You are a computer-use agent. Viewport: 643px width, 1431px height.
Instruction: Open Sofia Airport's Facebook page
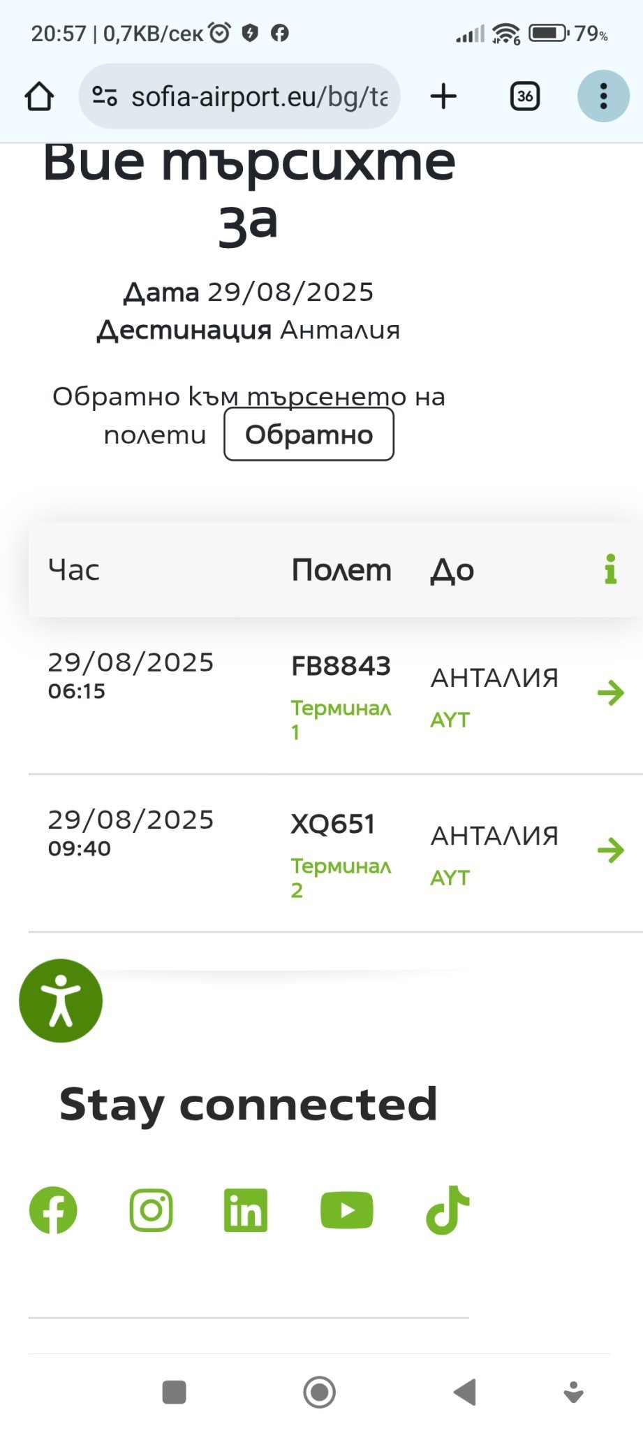pyautogui.click(x=53, y=1210)
